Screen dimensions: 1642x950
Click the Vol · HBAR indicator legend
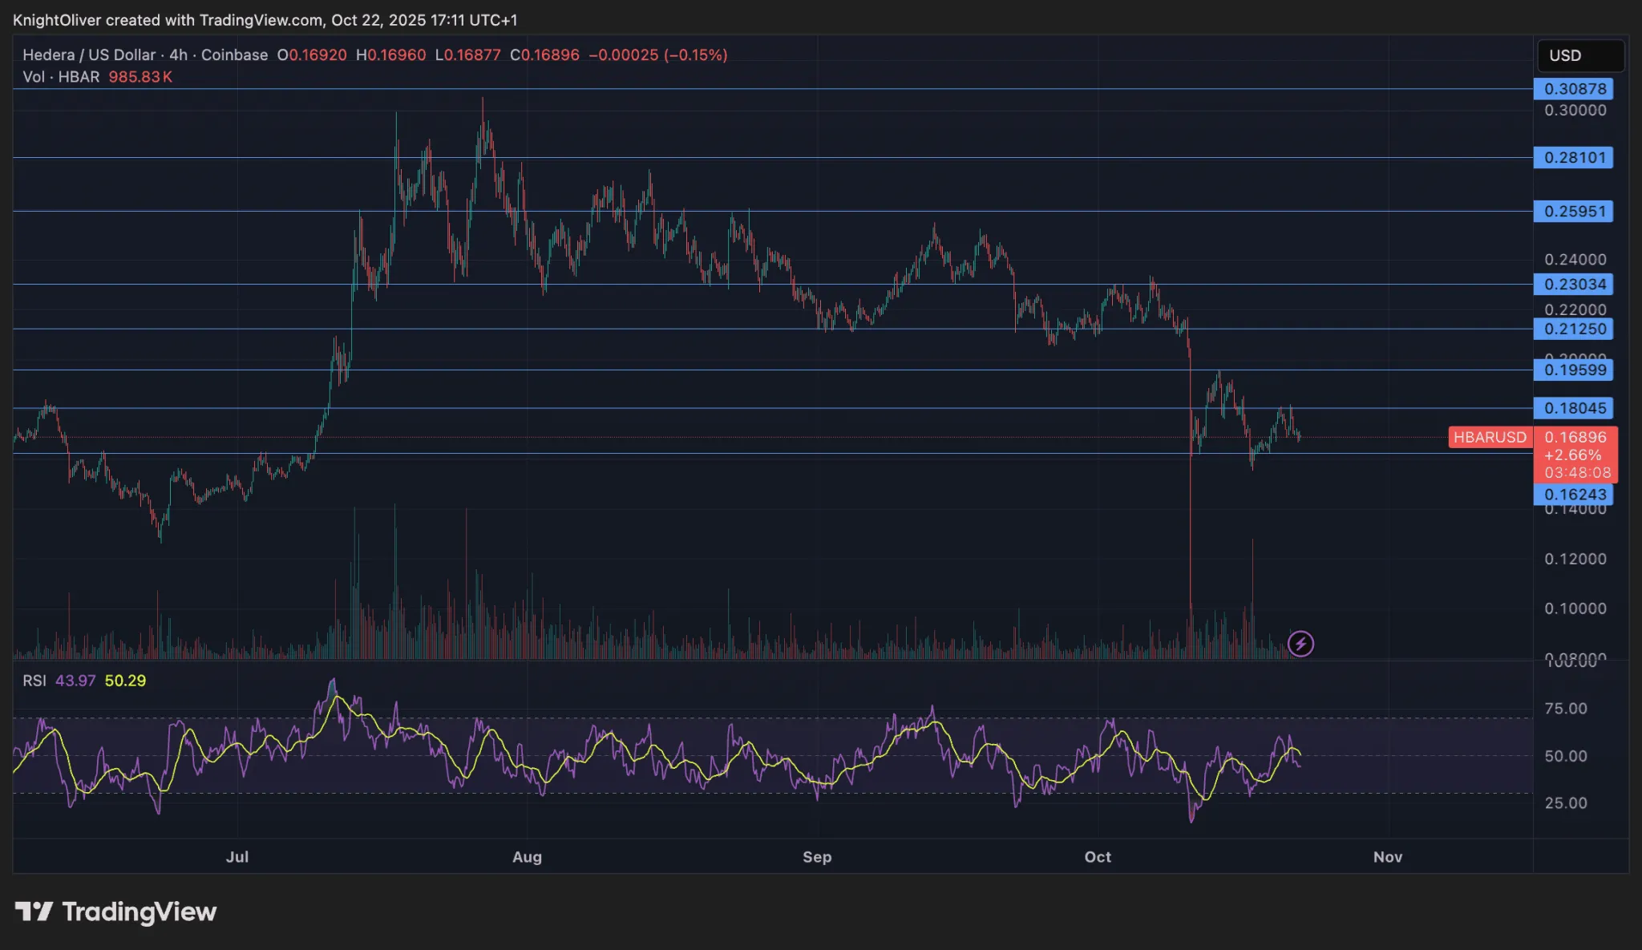[61, 77]
